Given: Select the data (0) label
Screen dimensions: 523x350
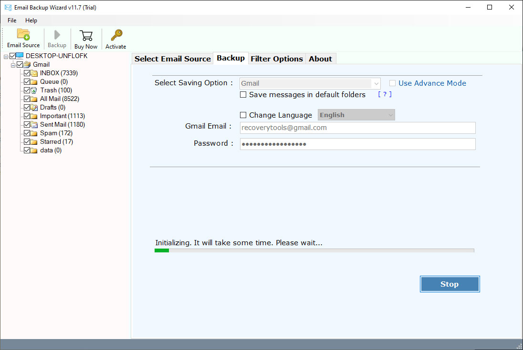Looking at the screenshot, I should (51, 150).
